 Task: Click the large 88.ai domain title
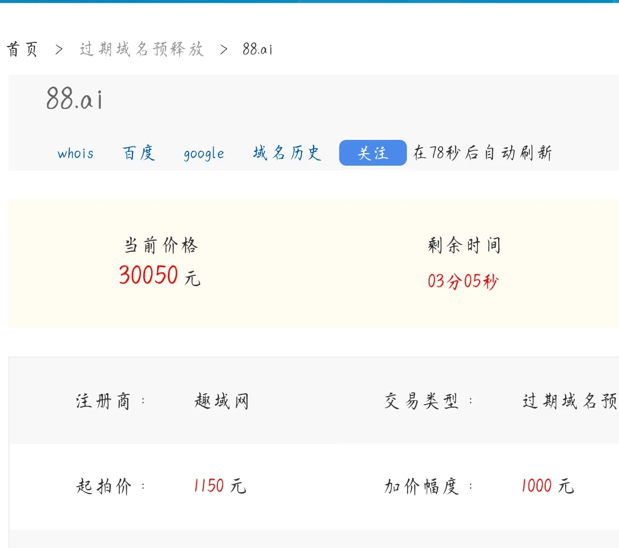(75, 99)
